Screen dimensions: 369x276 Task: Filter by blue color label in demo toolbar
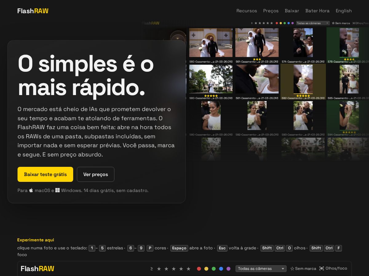pyautogui.click(x=221, y=269)
